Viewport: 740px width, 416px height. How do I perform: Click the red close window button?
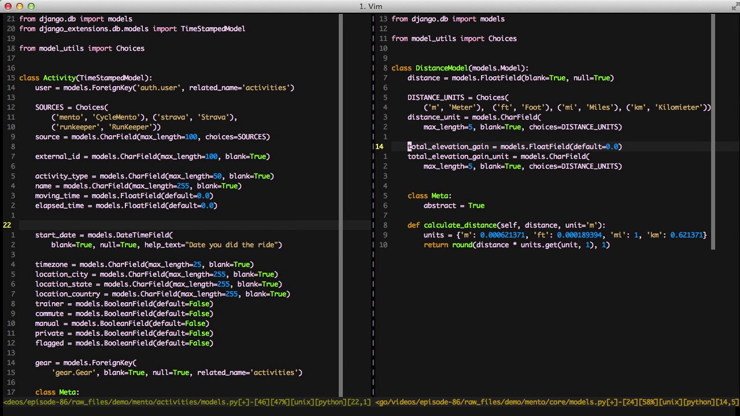point(8,6)
